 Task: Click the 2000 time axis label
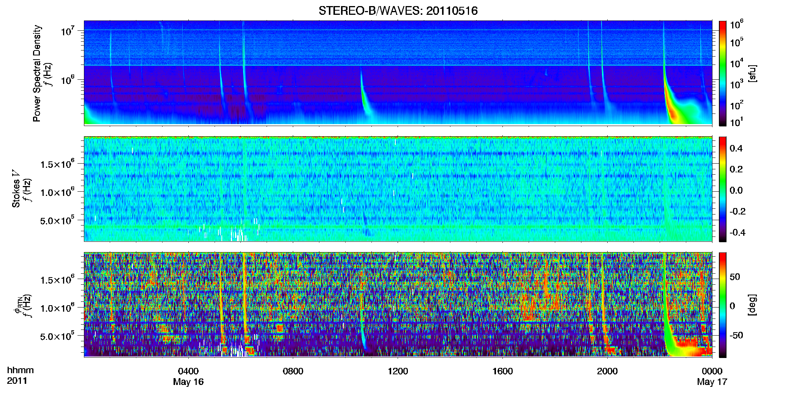(x=607, y=371)
